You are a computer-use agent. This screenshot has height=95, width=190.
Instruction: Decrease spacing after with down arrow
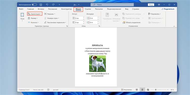(98, 23)
